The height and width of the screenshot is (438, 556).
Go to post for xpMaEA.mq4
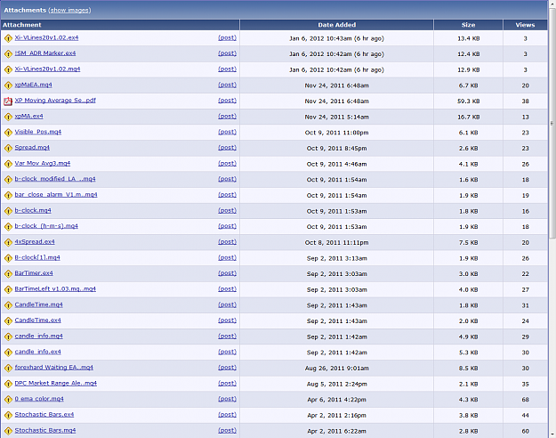tap(228, 85)
